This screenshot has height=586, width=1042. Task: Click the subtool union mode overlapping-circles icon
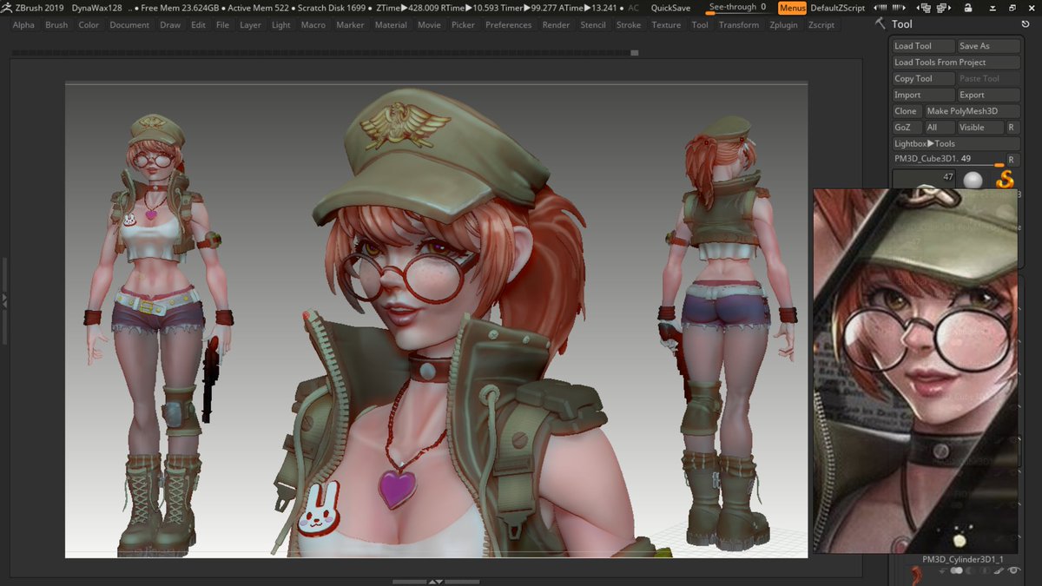(957, 571)
